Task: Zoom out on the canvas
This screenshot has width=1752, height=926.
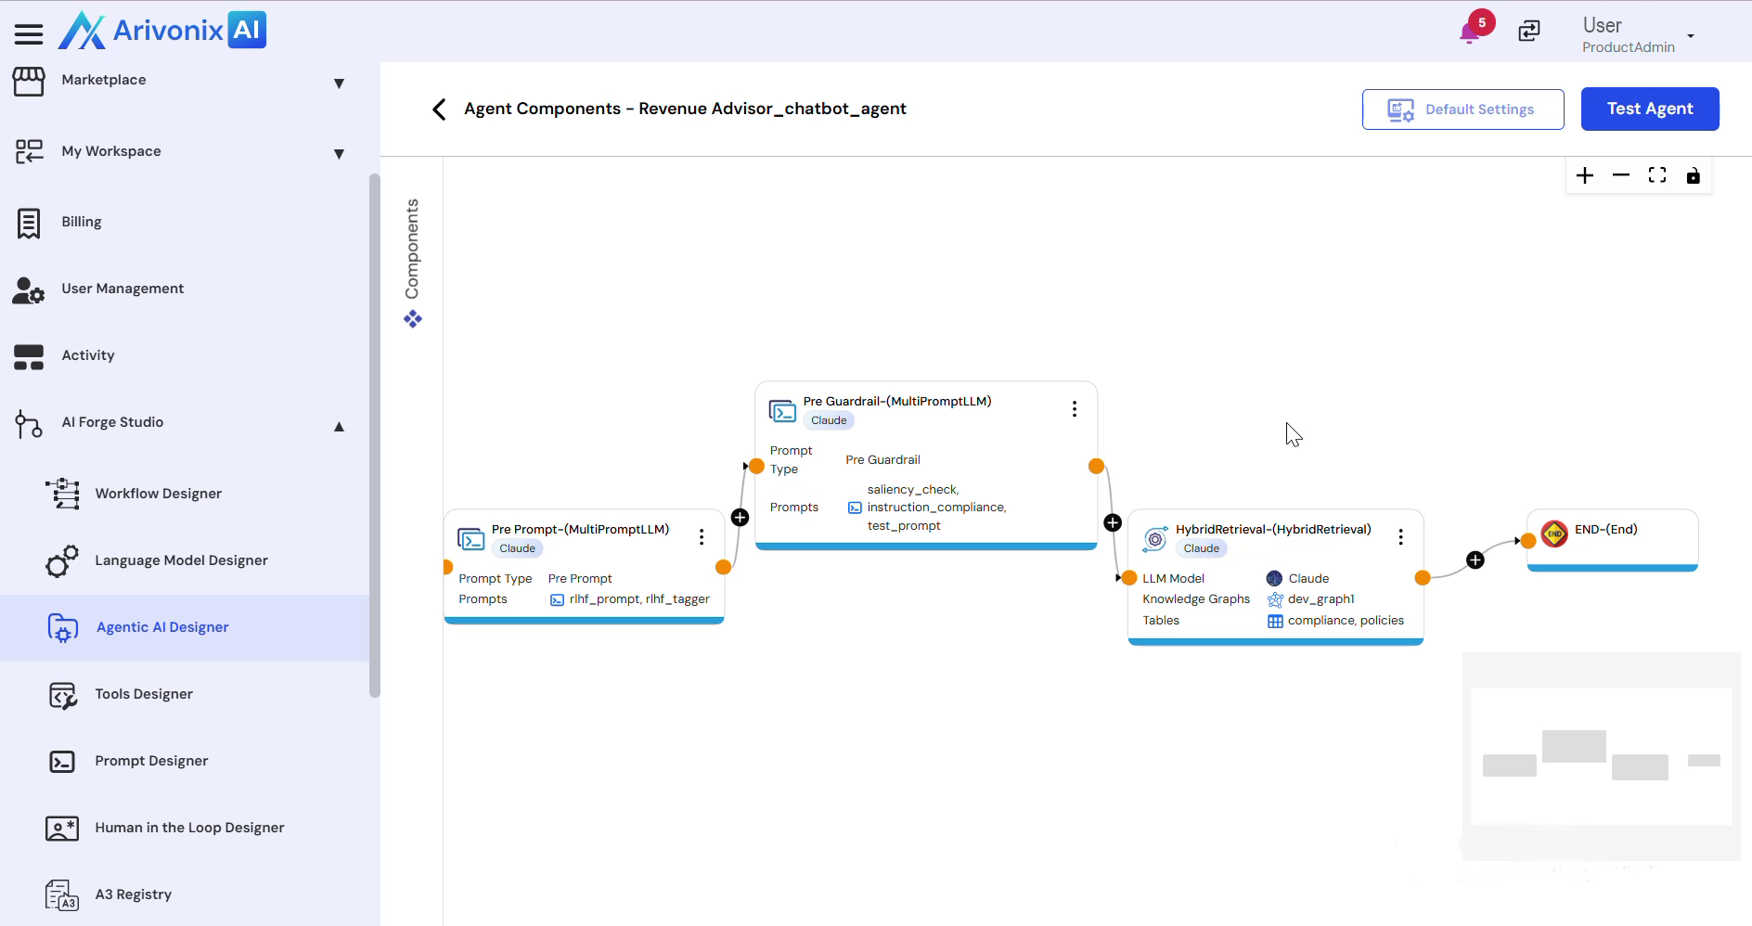Action: (1621, 176)
